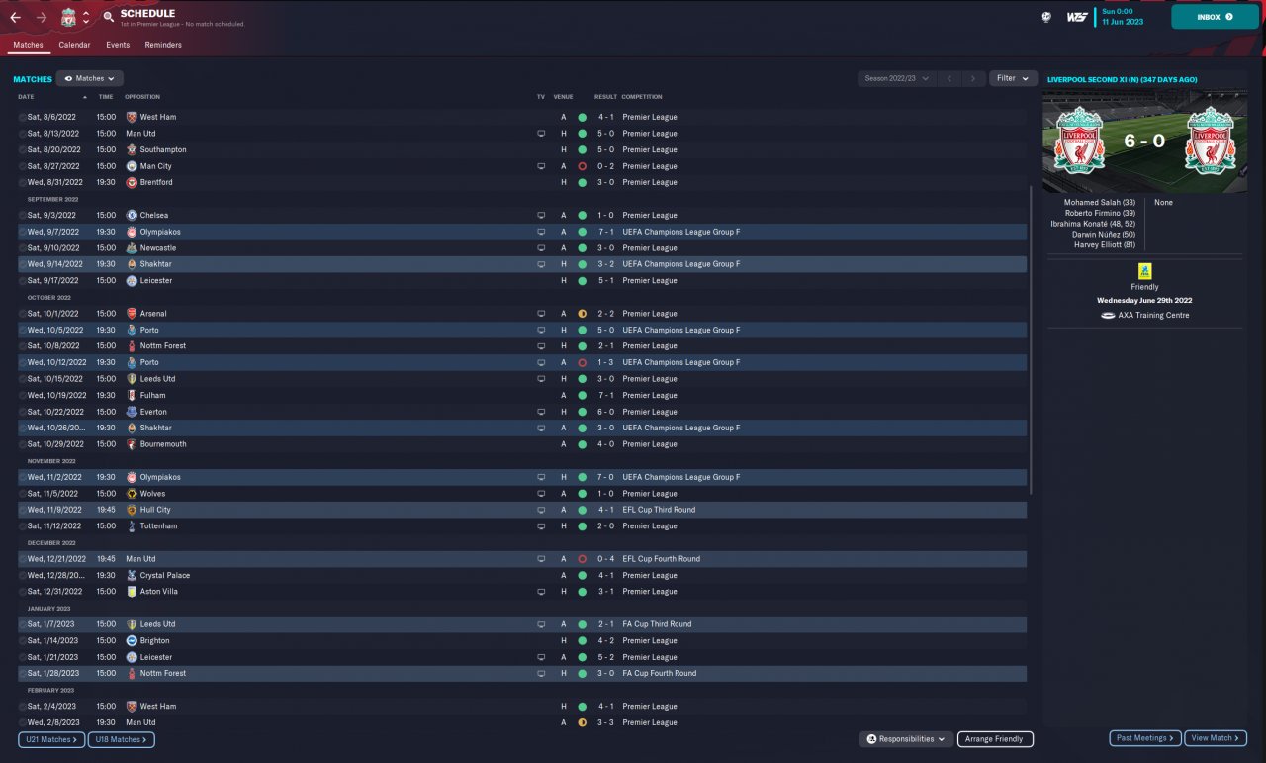Click the Hull City club badge
The image size is (1266, 763).
coord(132,510)
